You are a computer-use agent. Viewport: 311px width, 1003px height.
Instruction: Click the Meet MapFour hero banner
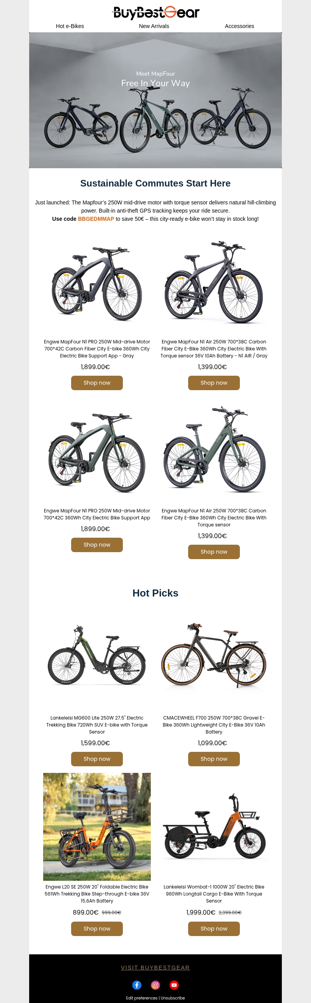pos(155,100)
